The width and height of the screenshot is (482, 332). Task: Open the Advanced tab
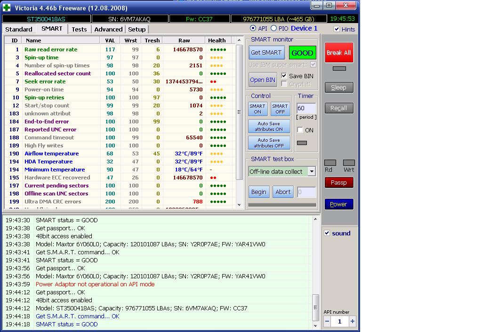[108, 29]
